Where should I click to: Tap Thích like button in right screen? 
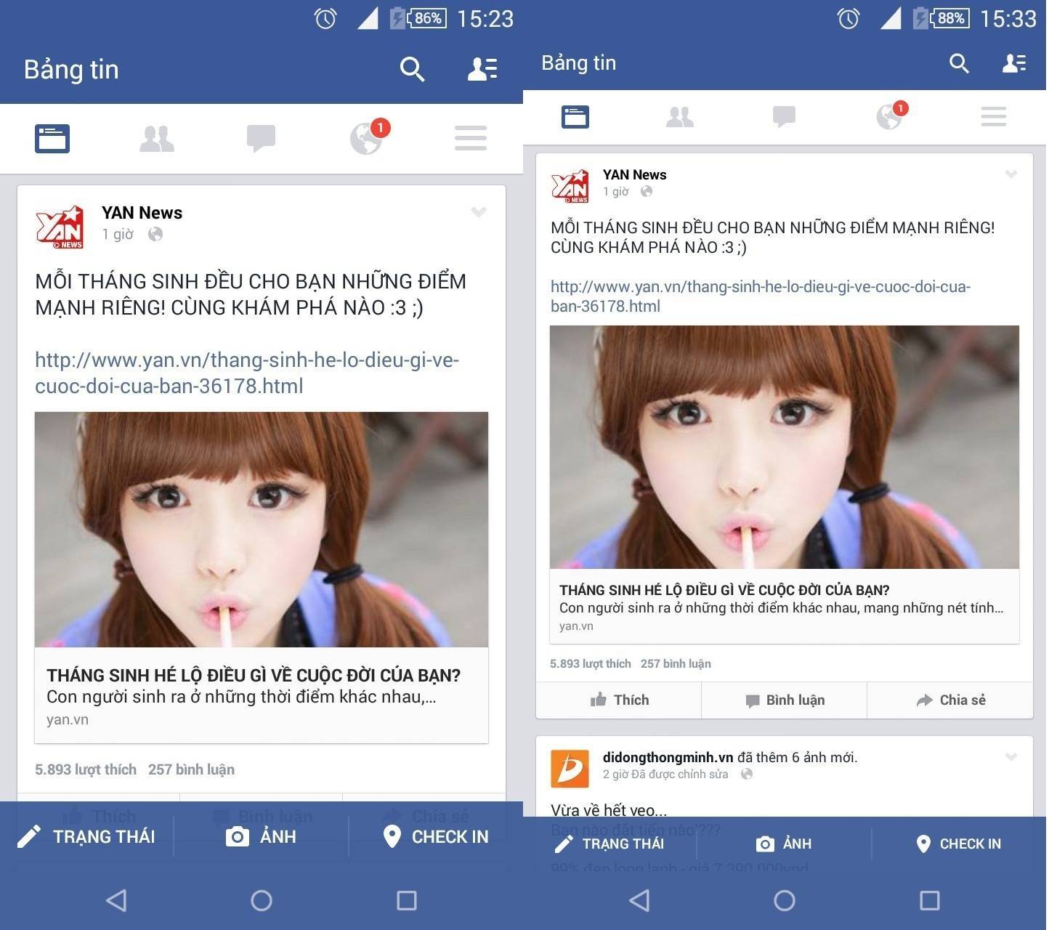[619, 700]
